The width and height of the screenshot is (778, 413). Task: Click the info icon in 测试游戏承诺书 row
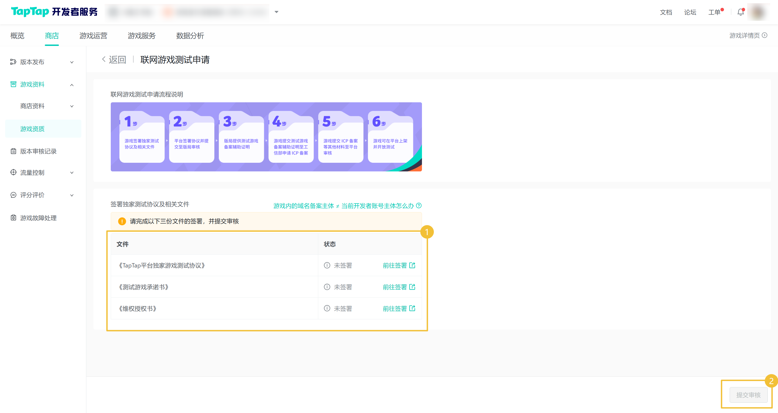[327, 287]
